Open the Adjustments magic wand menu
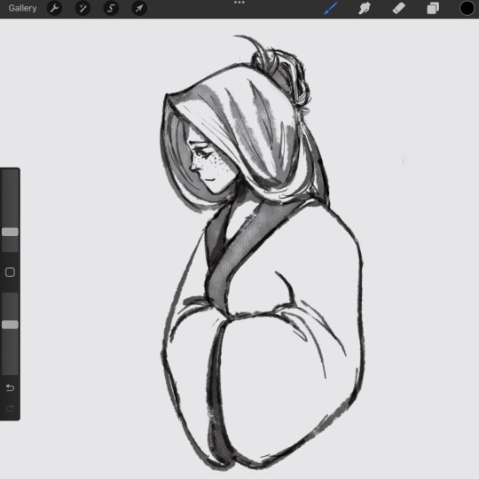The height and width of the screenshot is (479, 479). pyautogui.click(x=82, y=8)
